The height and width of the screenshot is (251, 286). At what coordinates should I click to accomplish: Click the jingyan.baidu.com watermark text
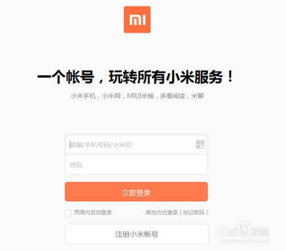tap(244, 241)
